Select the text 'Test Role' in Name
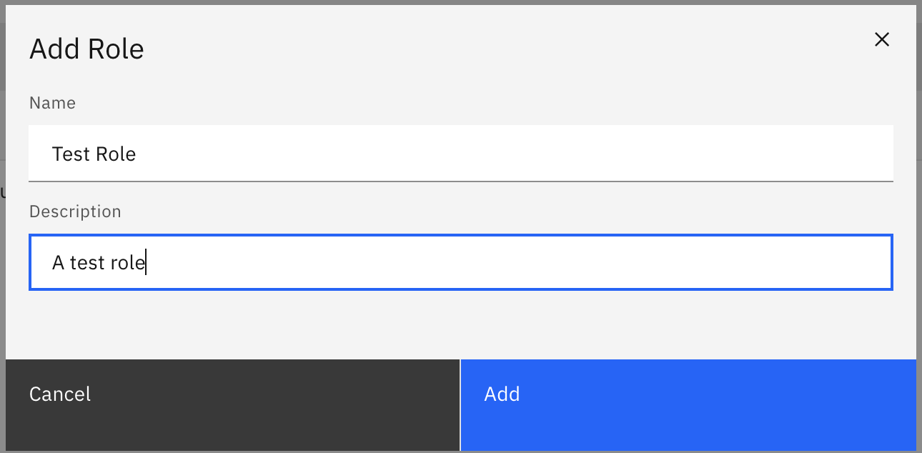The height and width of the screenshot is (453, 922). click(94, 154)
